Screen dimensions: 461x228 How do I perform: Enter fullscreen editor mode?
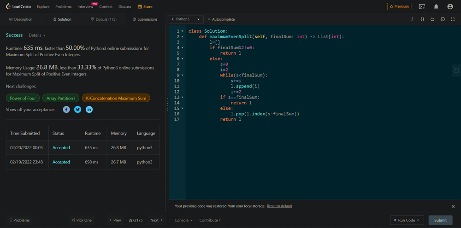click(453, 19)
